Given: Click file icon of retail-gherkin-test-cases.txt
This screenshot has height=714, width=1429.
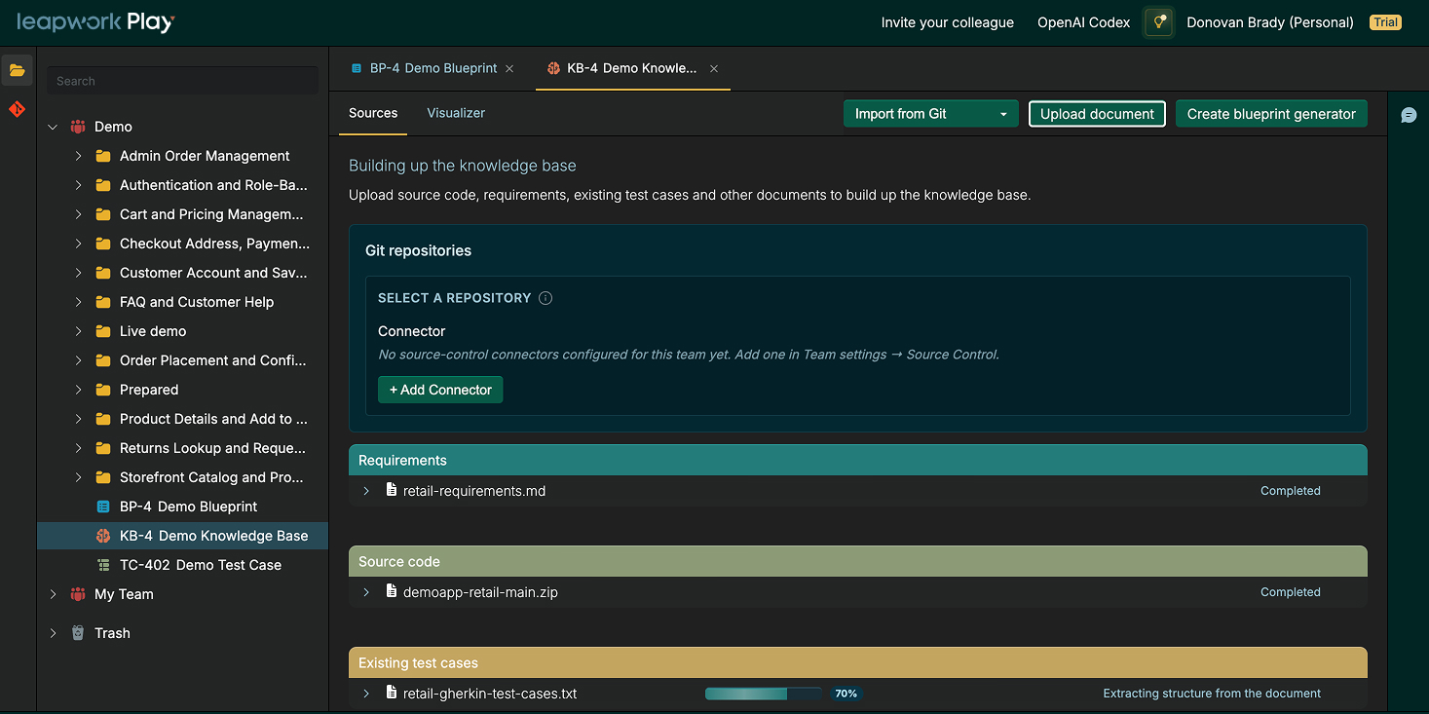Looking at the screenshot, I should point(392,693).
